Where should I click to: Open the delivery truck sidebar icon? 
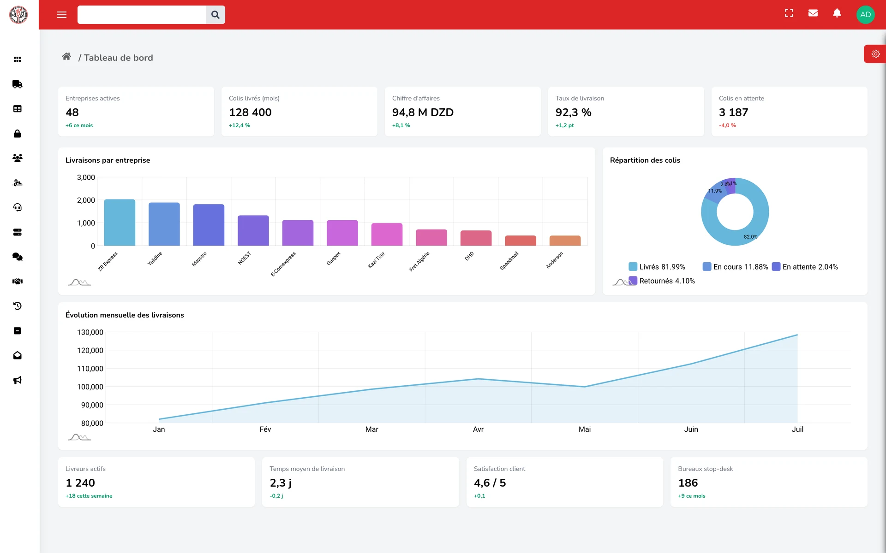tap(17, 84)
